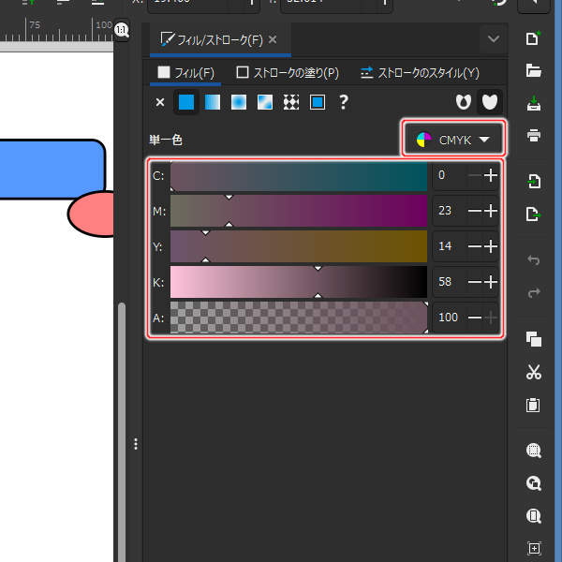
Task: Select the mesh gradient fill icon
Action: [x=265, y=102]
